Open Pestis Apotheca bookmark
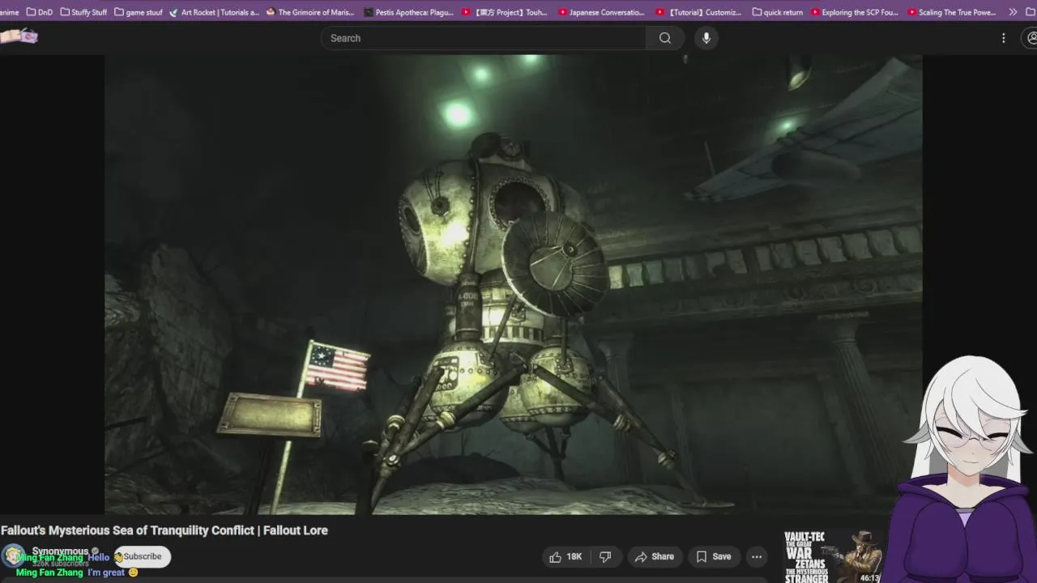The image size is (1037, 583). click(x=409, y=12)
